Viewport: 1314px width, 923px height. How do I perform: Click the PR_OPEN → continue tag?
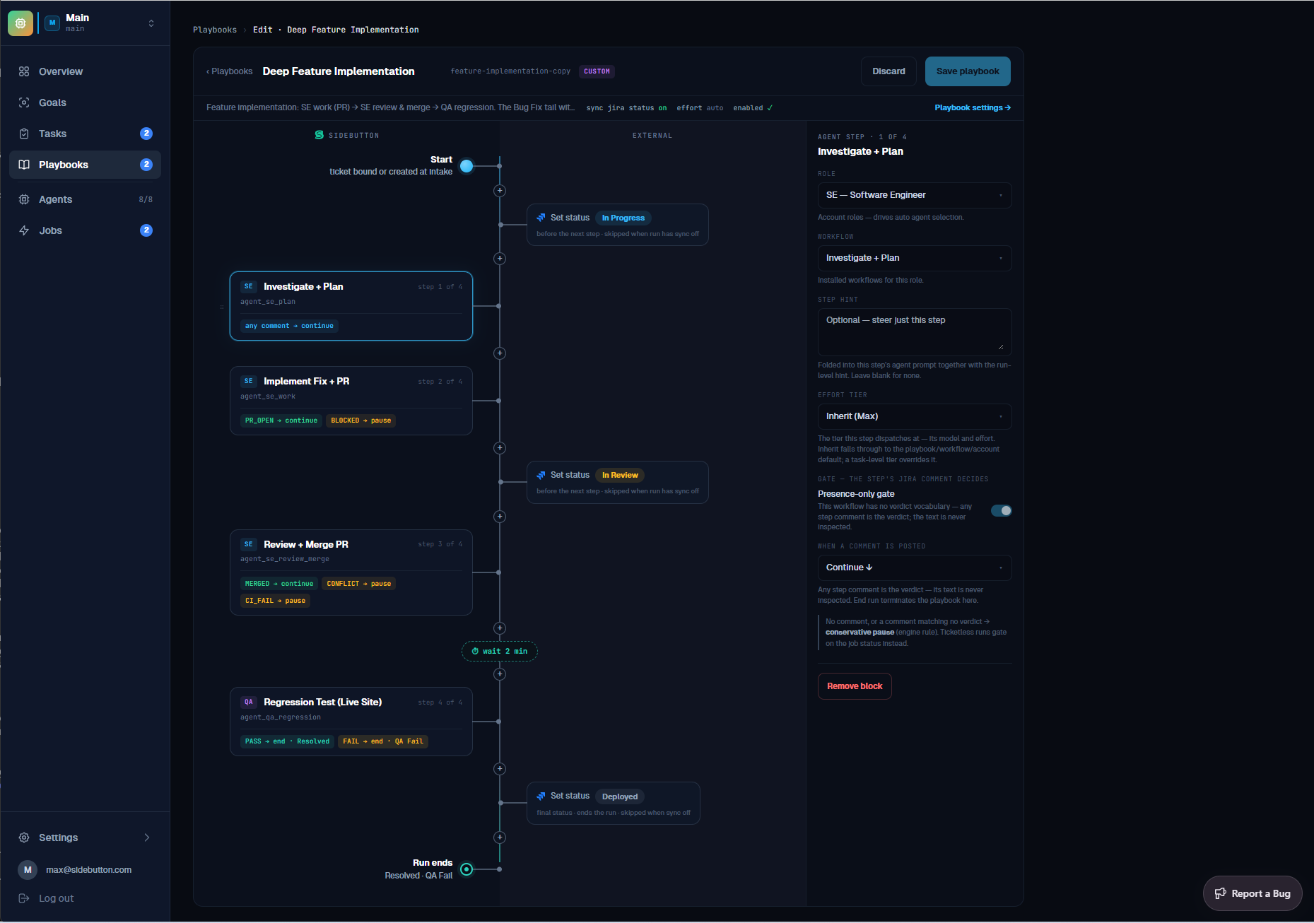click(x=281, y=421)
